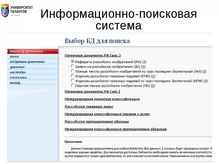This screenshot has width=219, height=164.
Task: Open help (?) for НПМ database
Action: pos(206,81)
